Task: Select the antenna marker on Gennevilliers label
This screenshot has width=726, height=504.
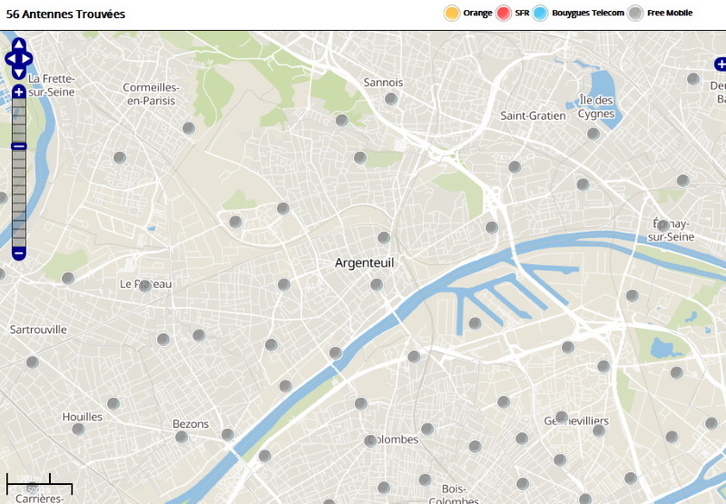Action: [x=562, y=418]
